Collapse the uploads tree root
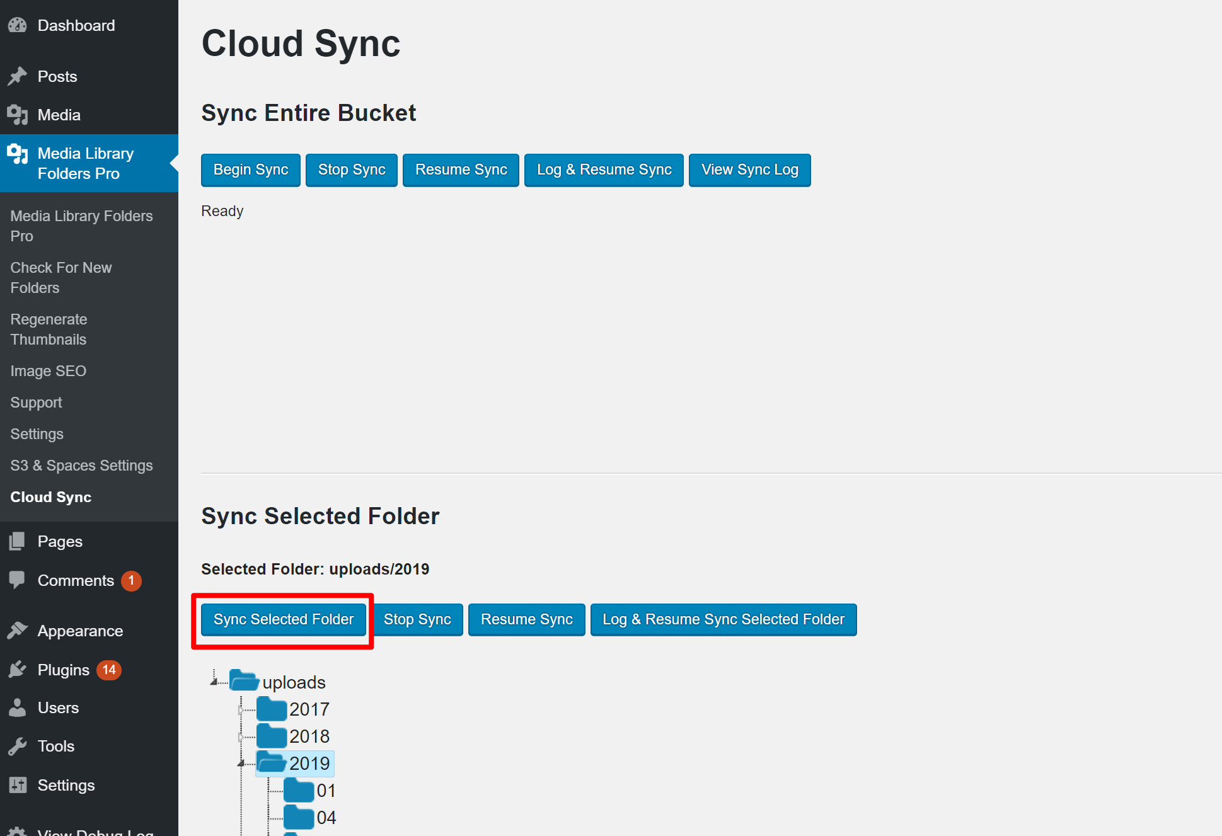This screenshot has height=836, width=1222. tap(214, 680)
